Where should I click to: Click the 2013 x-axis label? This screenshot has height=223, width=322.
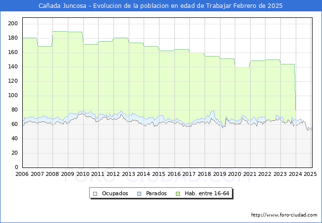[x=128, y=174]
